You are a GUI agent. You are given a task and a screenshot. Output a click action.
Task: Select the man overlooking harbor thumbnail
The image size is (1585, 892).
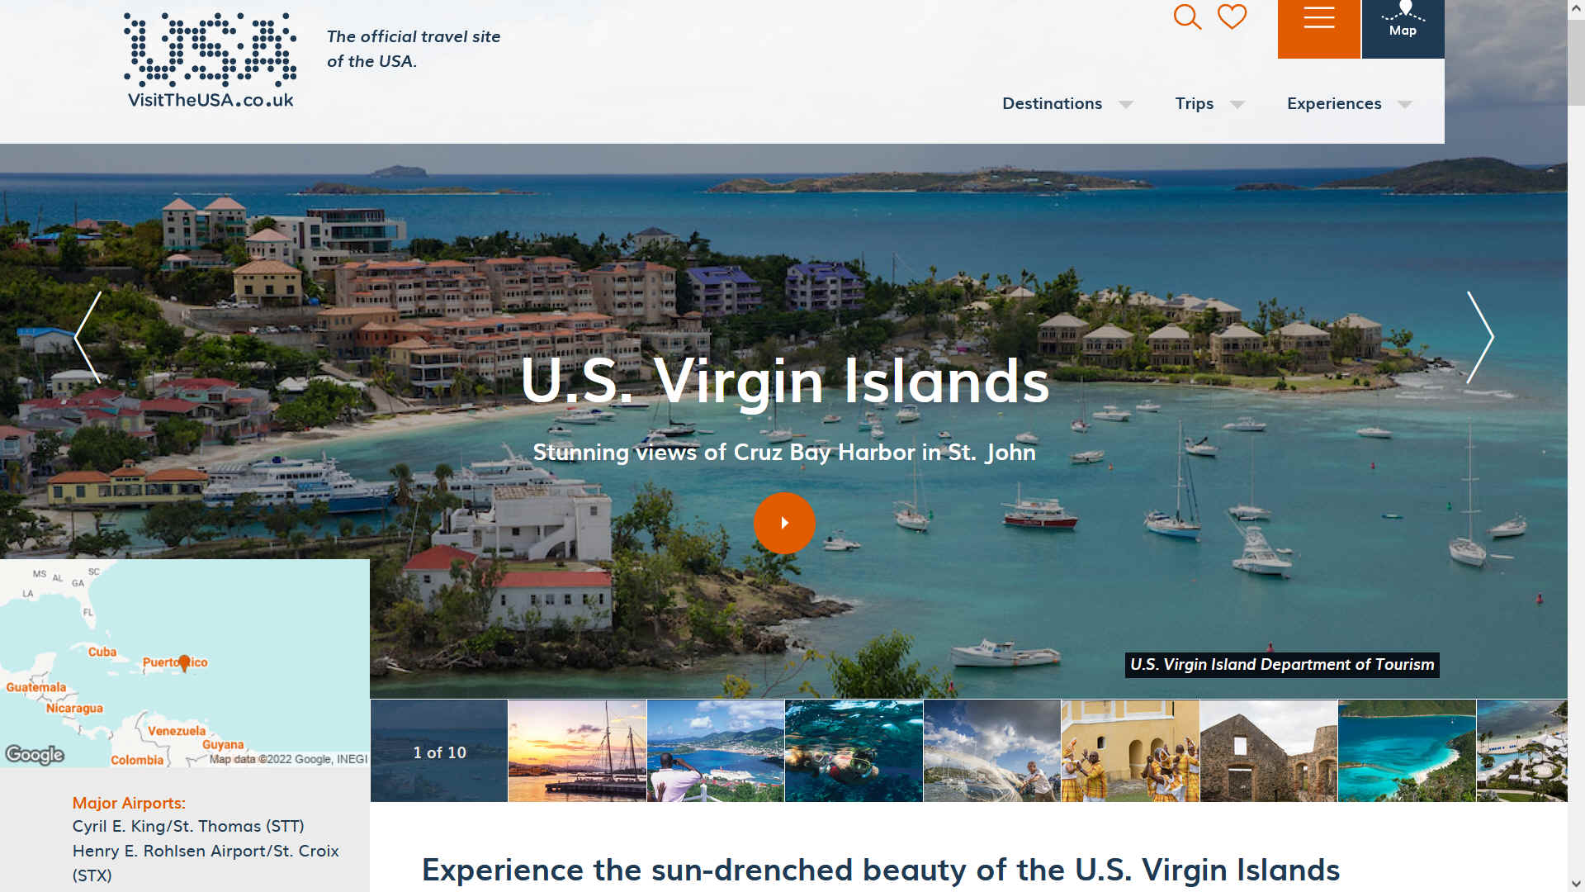click(716, 751)
